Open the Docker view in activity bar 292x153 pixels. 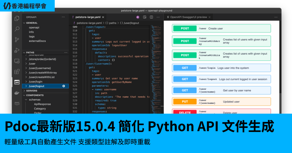(17, 93)
